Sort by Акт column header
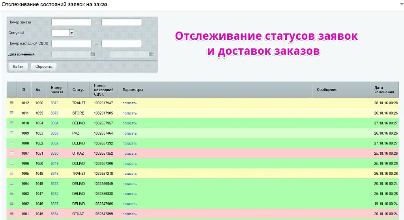Viewport: 404px width, 220px height. pyautogui.click(x=39, y=90)
